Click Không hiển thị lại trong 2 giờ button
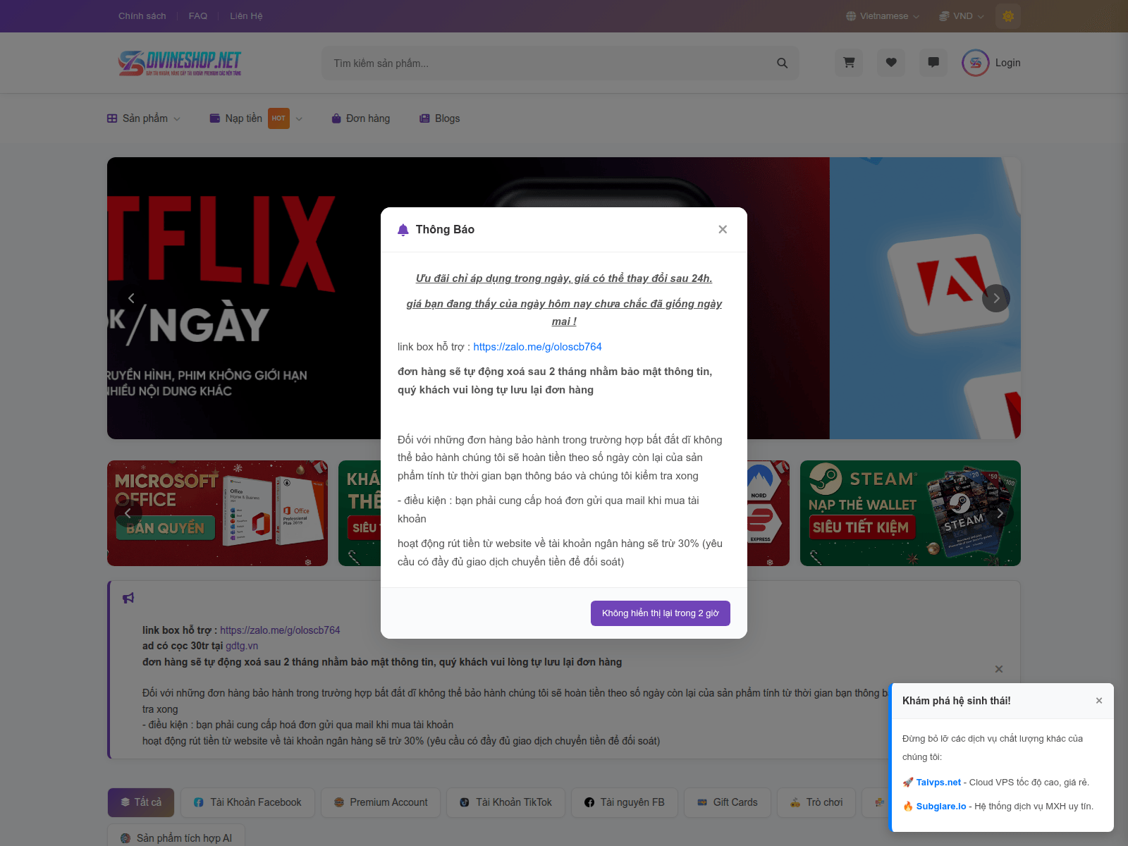Image resolution: width=1128 pixels, height=846 pixels. (661, 613)
